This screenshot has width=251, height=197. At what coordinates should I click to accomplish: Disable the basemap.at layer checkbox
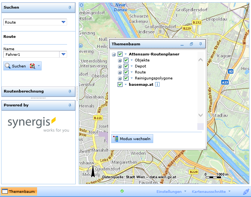(x=120, y=85)
